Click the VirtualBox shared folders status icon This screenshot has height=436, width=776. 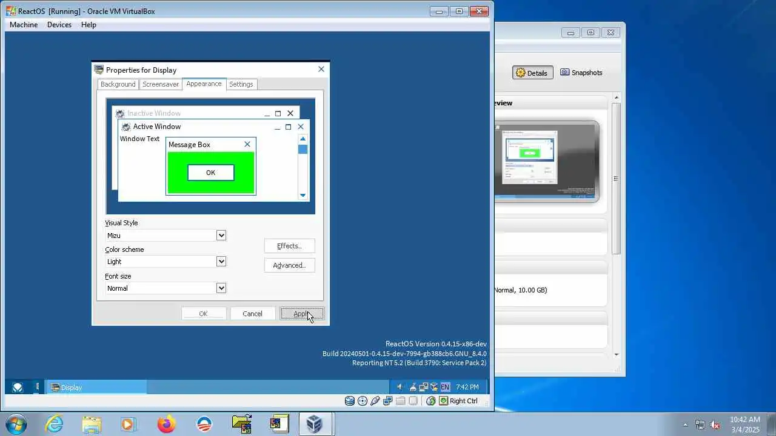pyautogui.click(x=400, y=401)
